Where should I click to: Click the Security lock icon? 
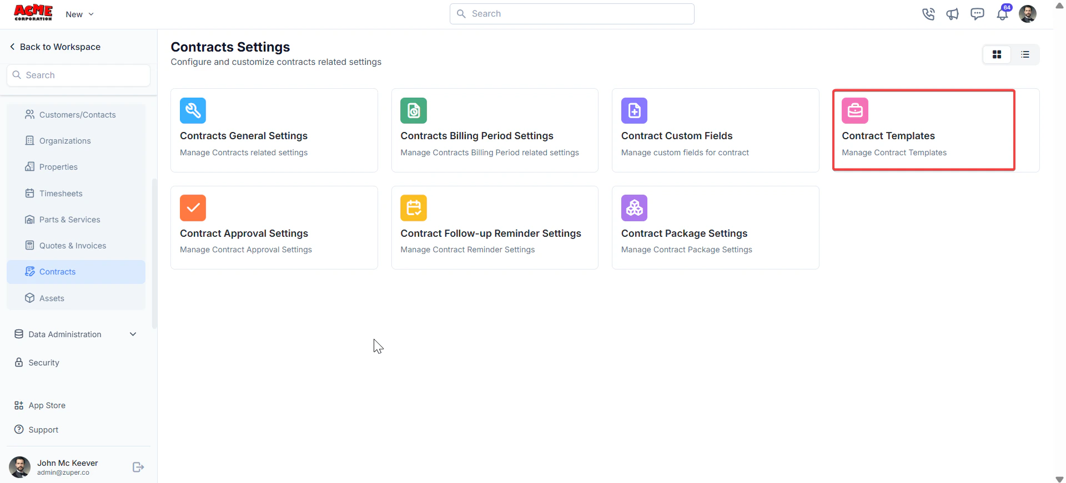click(19, 362)
